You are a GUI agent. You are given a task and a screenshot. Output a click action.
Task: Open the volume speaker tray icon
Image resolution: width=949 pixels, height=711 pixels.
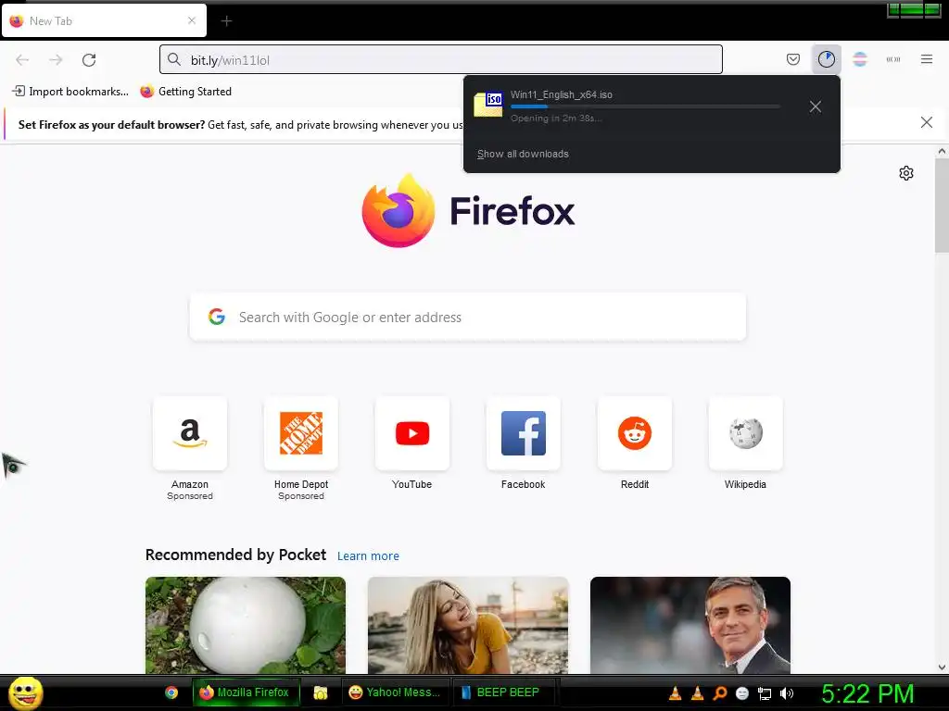(786, 693)
